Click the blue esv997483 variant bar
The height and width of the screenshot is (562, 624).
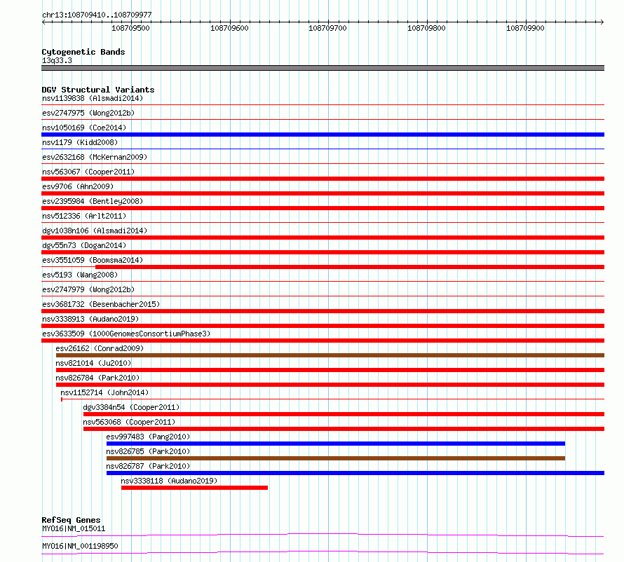click(335, 444)
